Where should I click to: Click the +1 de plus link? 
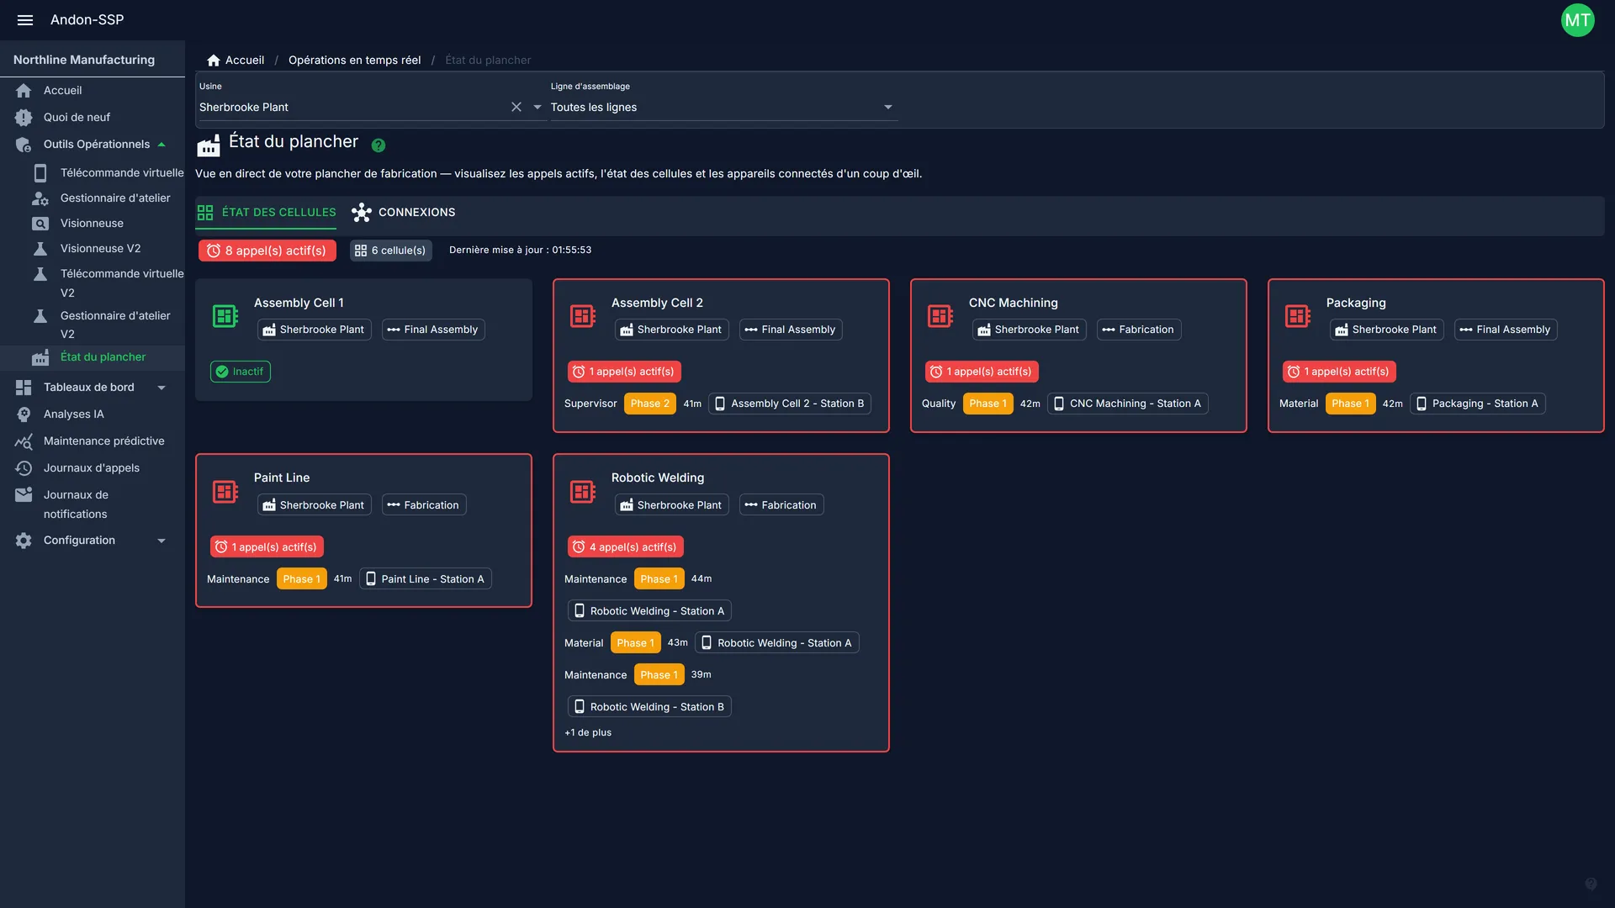(588, 732)
